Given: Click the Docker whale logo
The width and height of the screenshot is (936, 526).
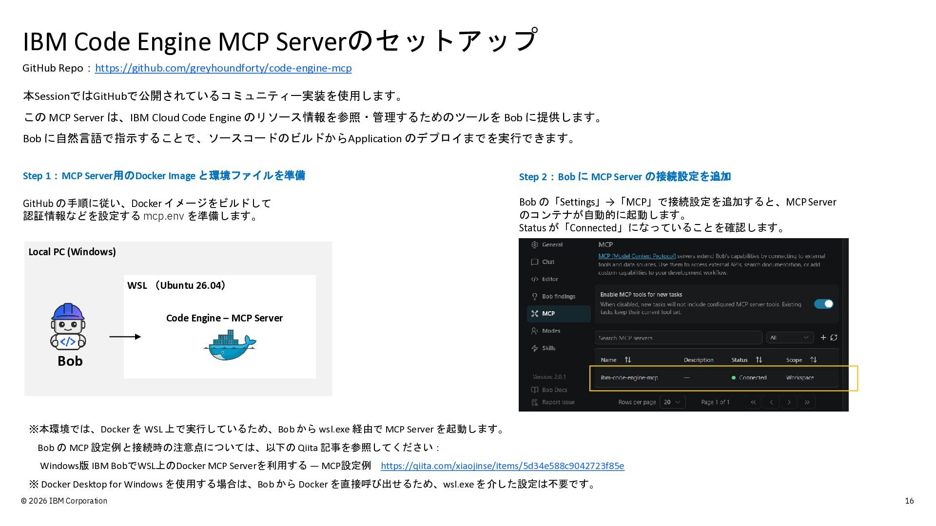Looking at the screenshot, I should point(230,345).
